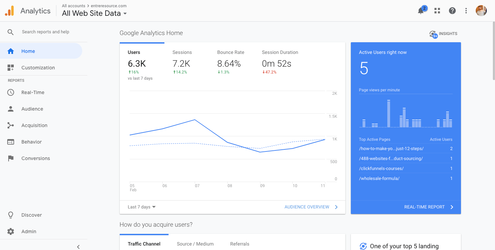Click the All accounts breadcrumb link
The height and width of the screenshot is (250, 495).
(74, 6)
